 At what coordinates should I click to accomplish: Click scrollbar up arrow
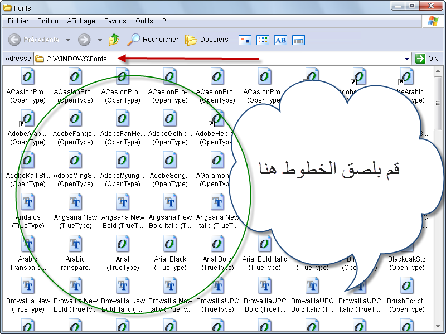(438, 71)
